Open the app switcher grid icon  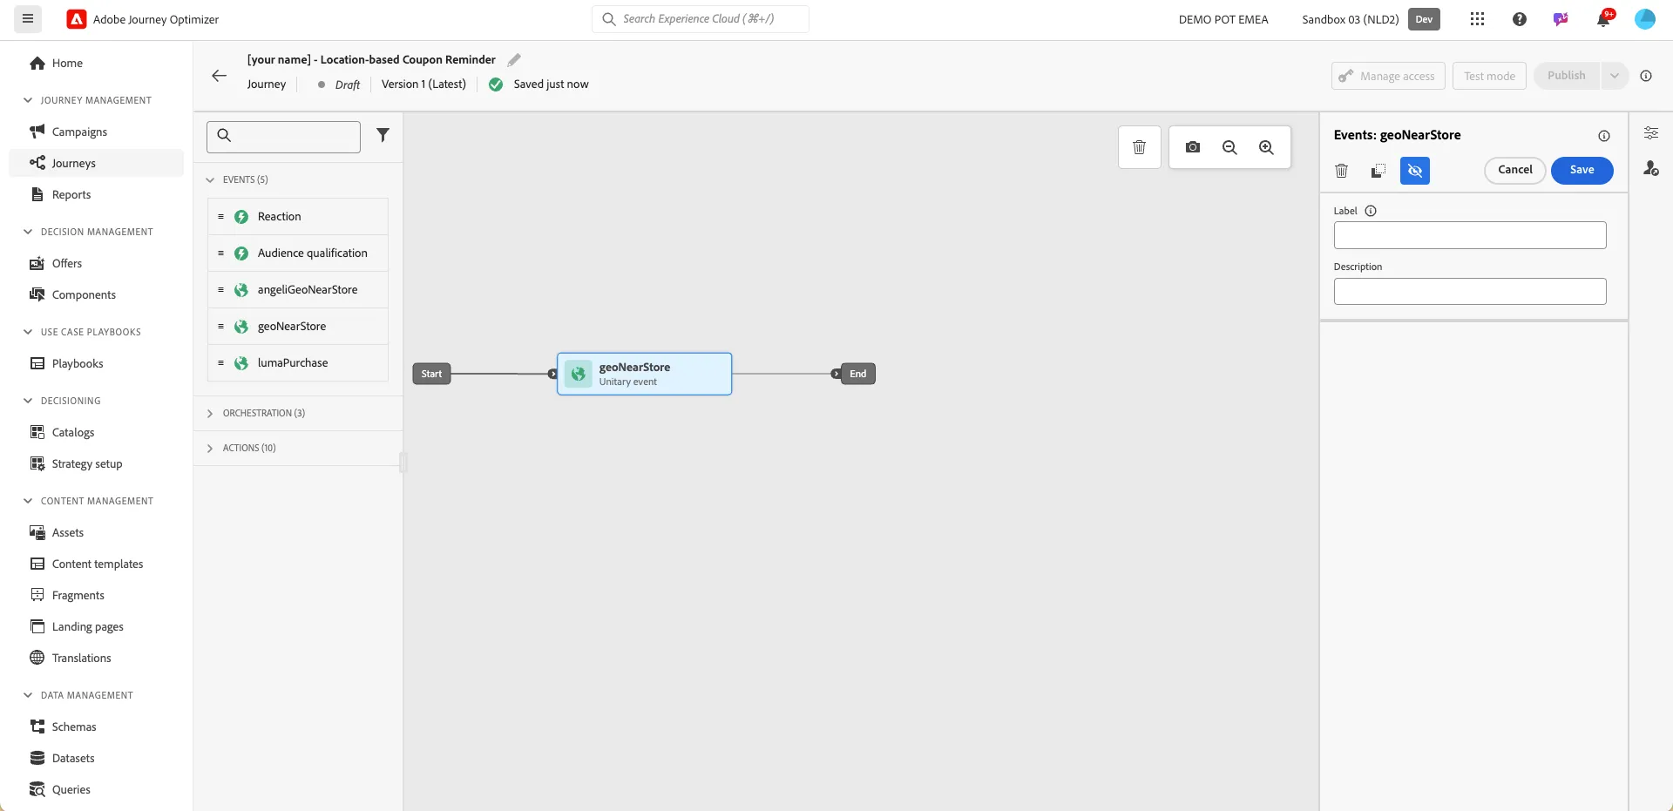(1477, 19)
